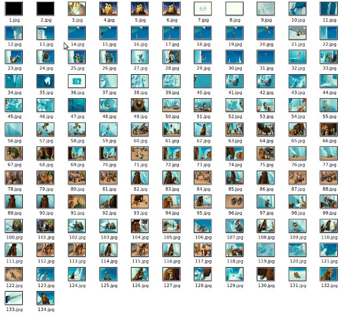The height and width of the screenshot is (315, 343).
Task: Pick the 107.jpg thumbnail
Action: coord(234,226)
